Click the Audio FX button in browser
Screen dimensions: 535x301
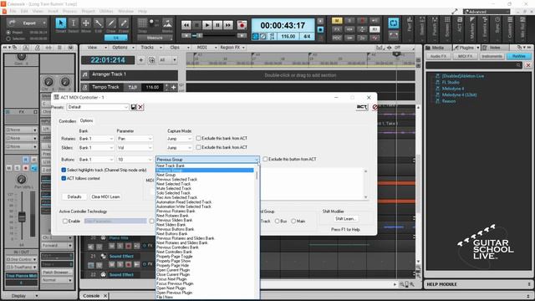[x=438, y=56]
